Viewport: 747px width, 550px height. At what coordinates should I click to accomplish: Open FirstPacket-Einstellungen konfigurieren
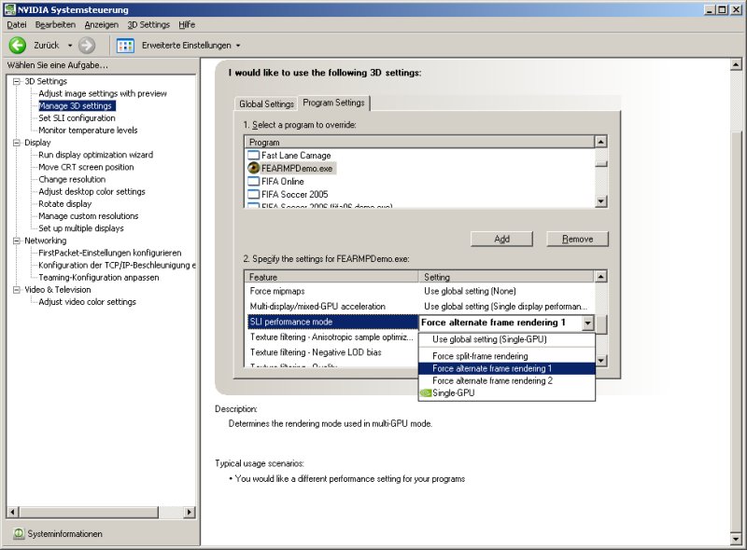[x=109, y=253]
